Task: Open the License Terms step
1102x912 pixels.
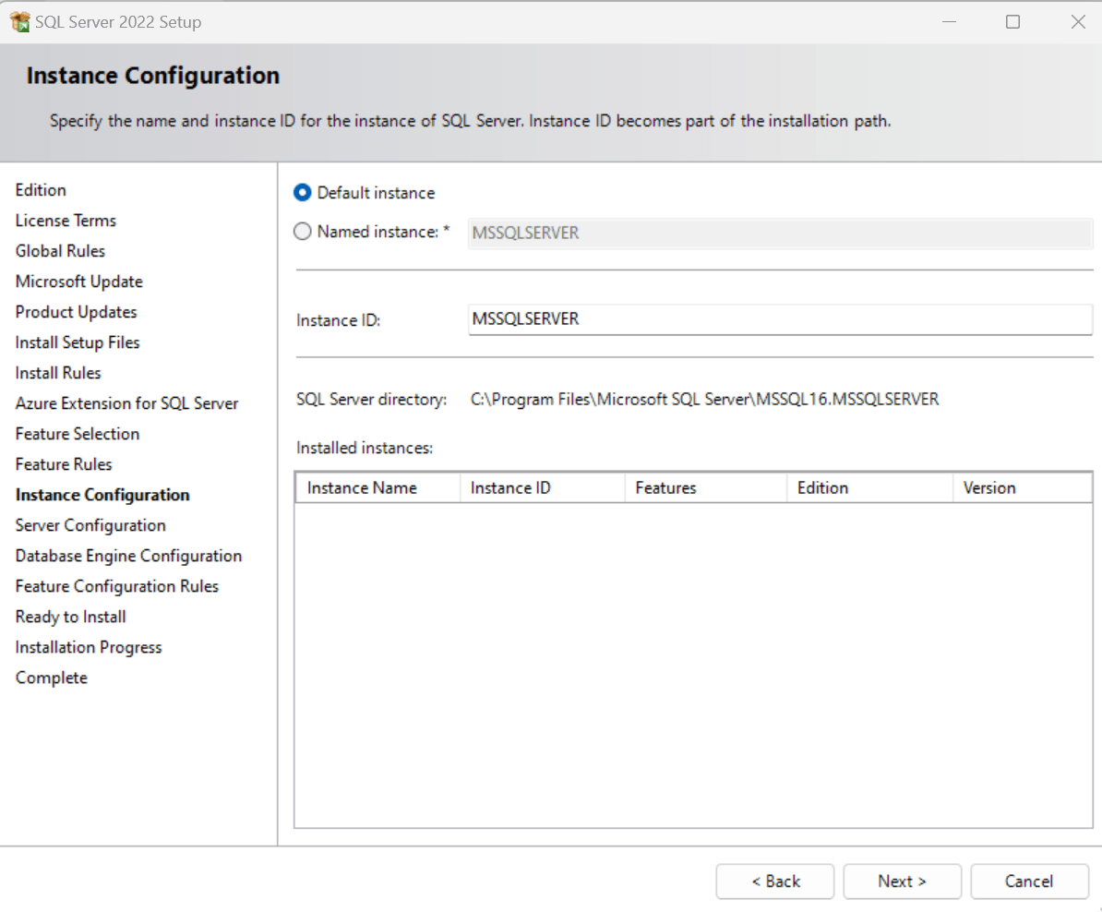Action: coord(66,220)
